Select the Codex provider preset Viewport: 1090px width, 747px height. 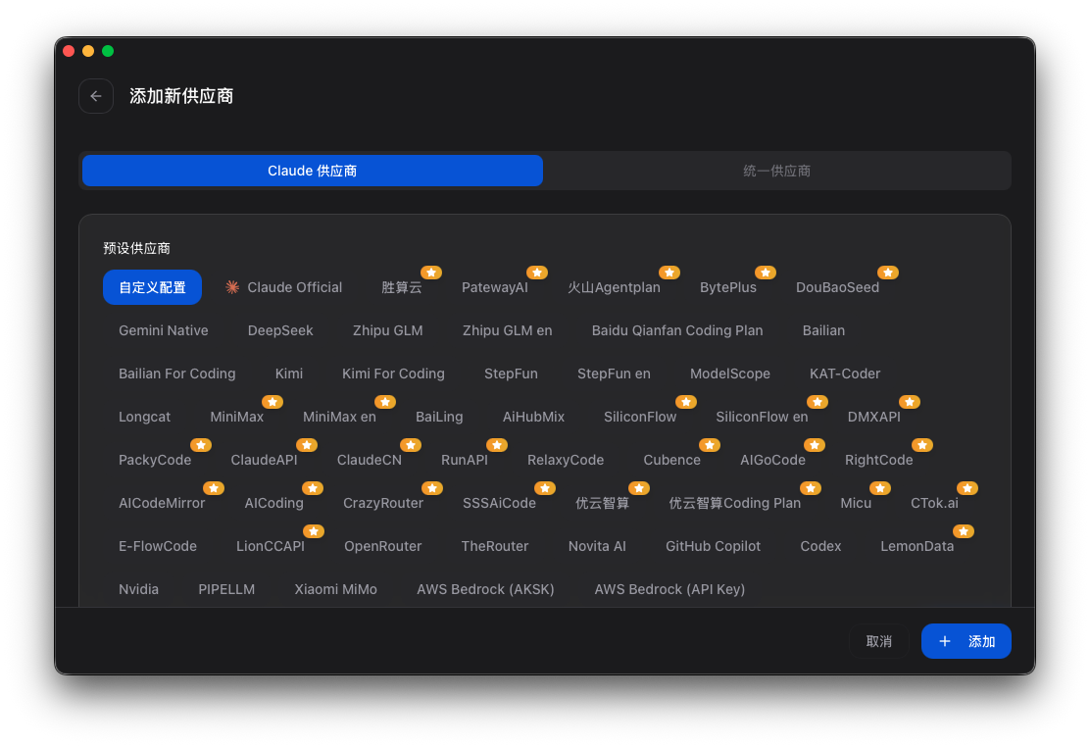click(820, 546)
